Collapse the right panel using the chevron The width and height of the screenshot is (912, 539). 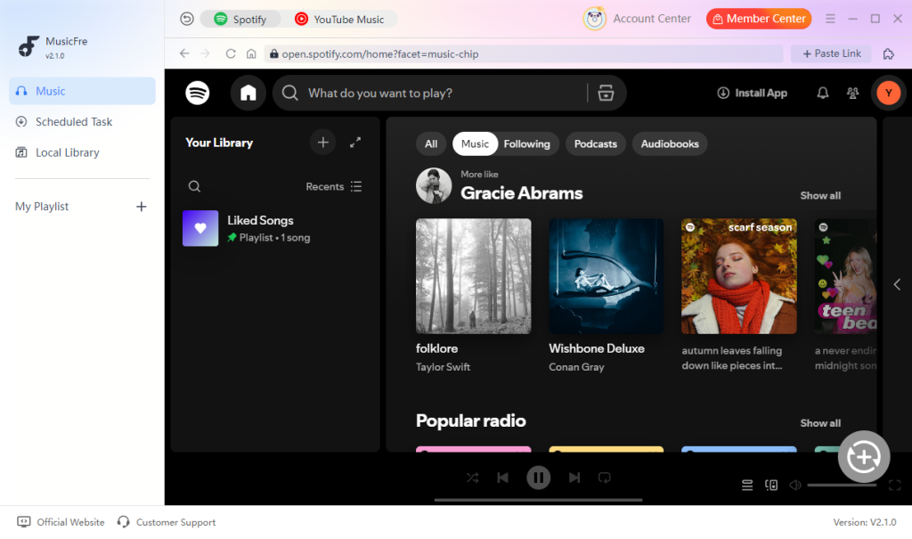click(x=897, y=284)
